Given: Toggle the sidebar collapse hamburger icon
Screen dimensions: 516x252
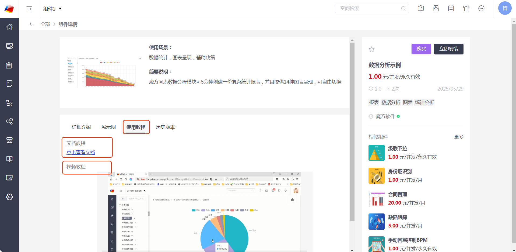Looking at the screenshot, I should click(x=29, y=9).
